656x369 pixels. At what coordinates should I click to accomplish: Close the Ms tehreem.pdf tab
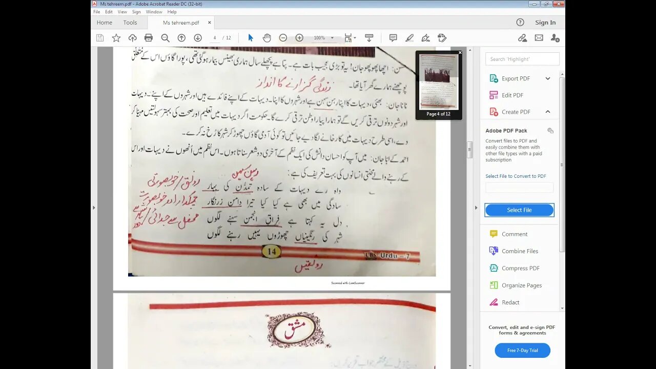tap(209, 23)
